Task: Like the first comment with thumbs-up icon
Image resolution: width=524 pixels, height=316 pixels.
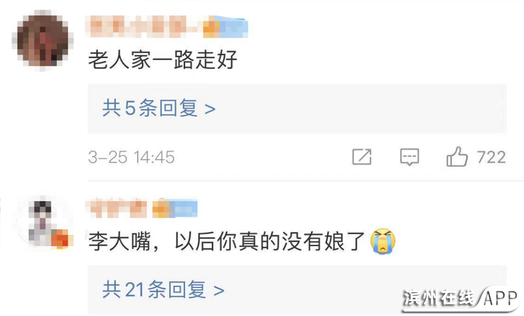Action: click(x=457, y=157)
